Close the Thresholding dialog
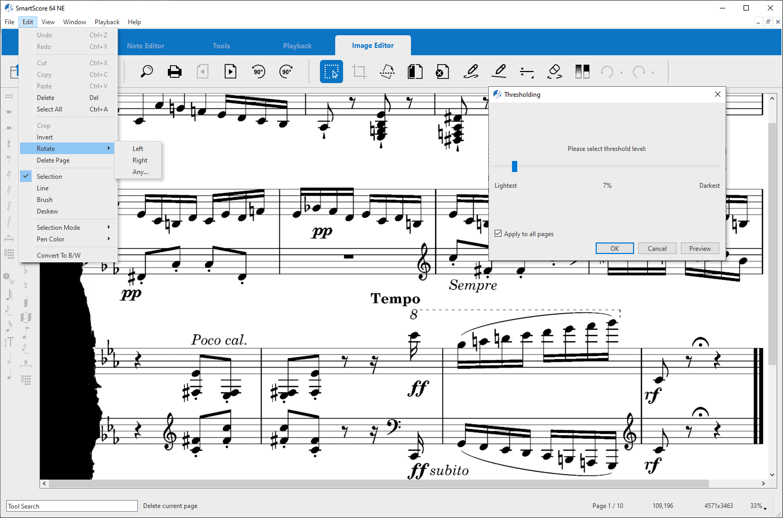The height and width of the screenshot is (518, 783). click(717, 94)
